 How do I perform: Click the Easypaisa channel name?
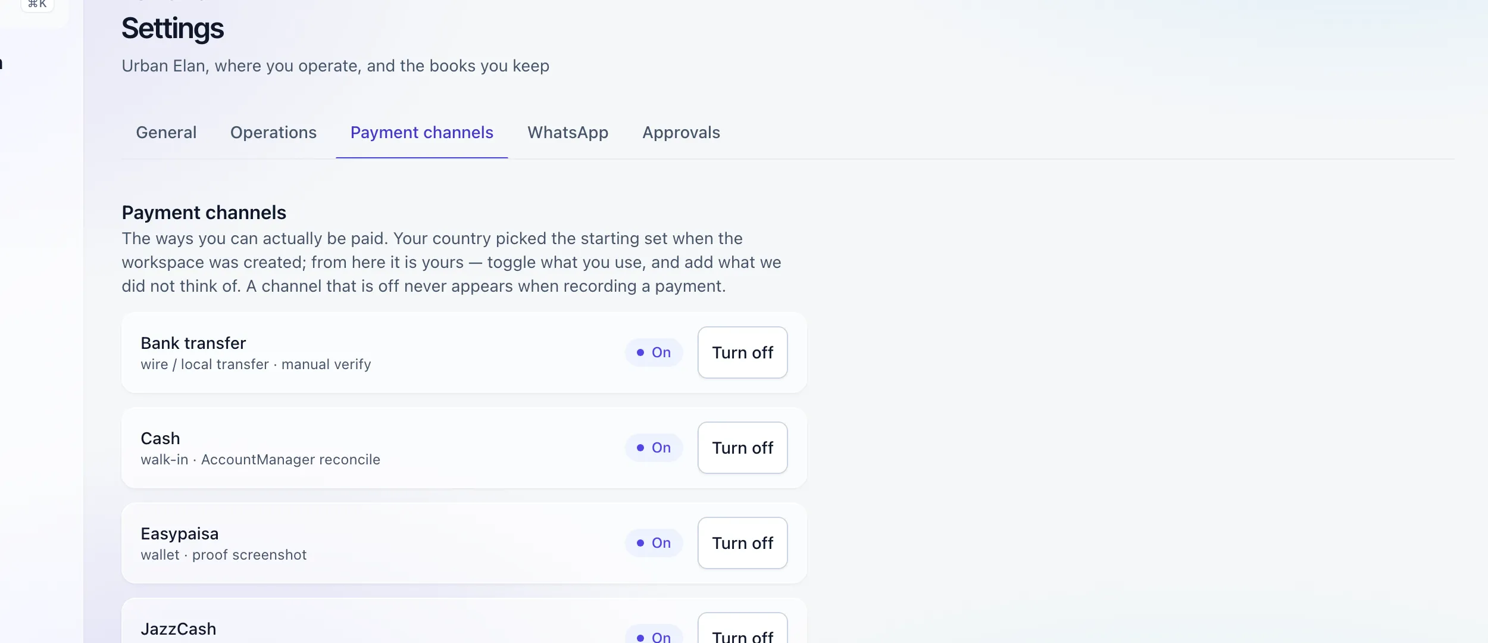[179, 533]
